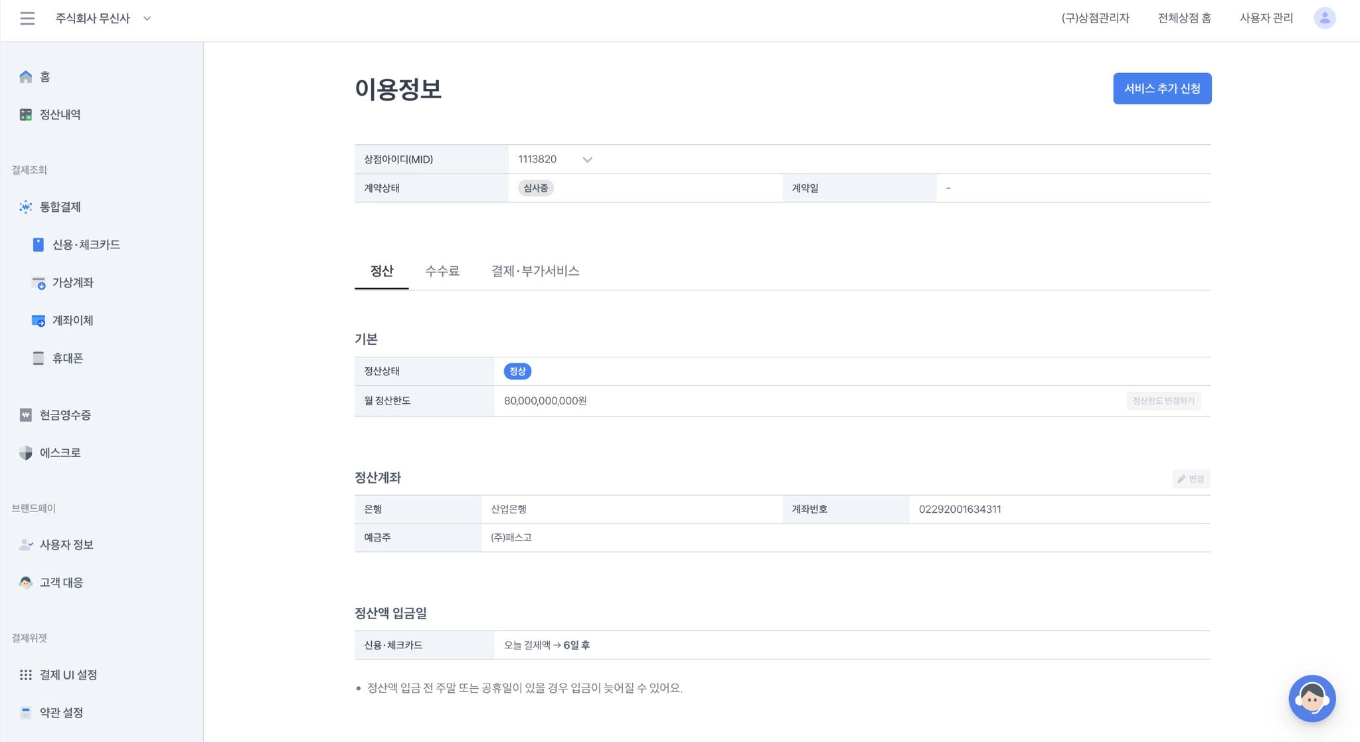
Task: Select the 휴대폰 phone payment icon
Action: (39, 359)
